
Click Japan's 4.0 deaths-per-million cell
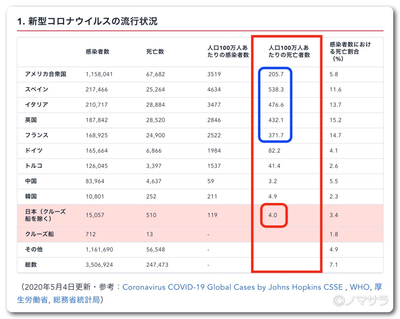(273, 216)
